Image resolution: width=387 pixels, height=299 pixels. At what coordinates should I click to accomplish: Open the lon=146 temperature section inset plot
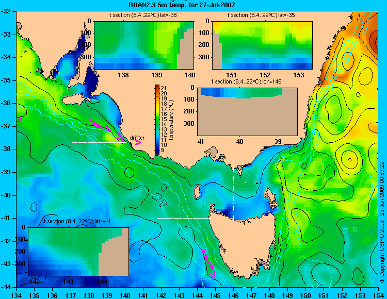pyautogui.click(x=247, y=111)
